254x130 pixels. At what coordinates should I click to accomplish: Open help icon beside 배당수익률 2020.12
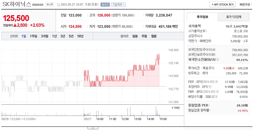coord(216,97)
